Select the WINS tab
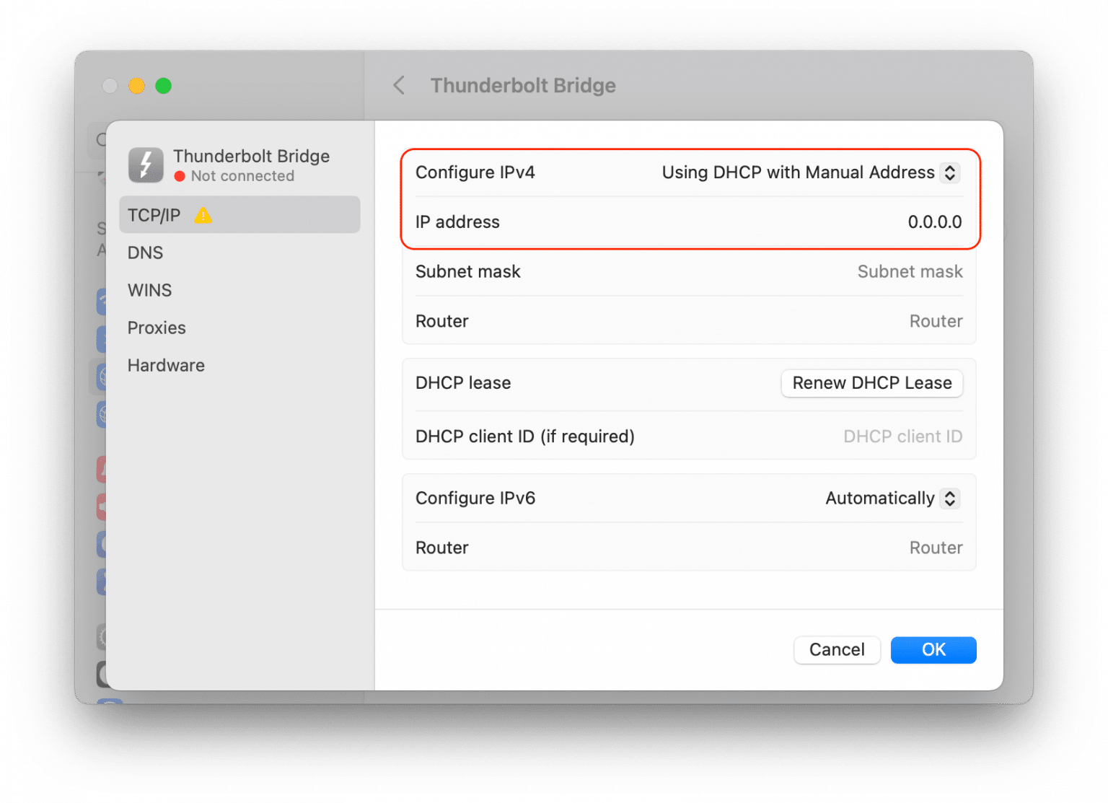 [149, 290]
